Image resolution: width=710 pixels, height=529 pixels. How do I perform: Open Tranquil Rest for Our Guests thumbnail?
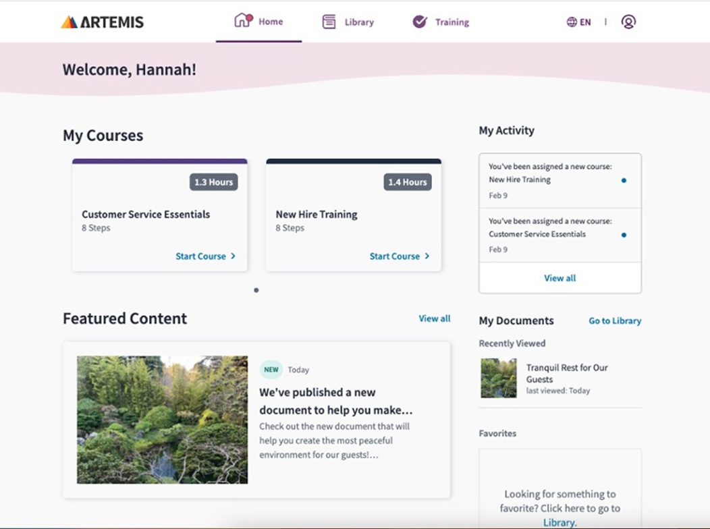coord(499,378)
